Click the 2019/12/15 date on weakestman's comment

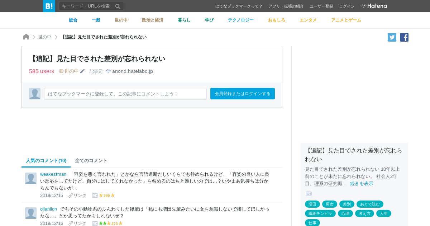point(52,196)
